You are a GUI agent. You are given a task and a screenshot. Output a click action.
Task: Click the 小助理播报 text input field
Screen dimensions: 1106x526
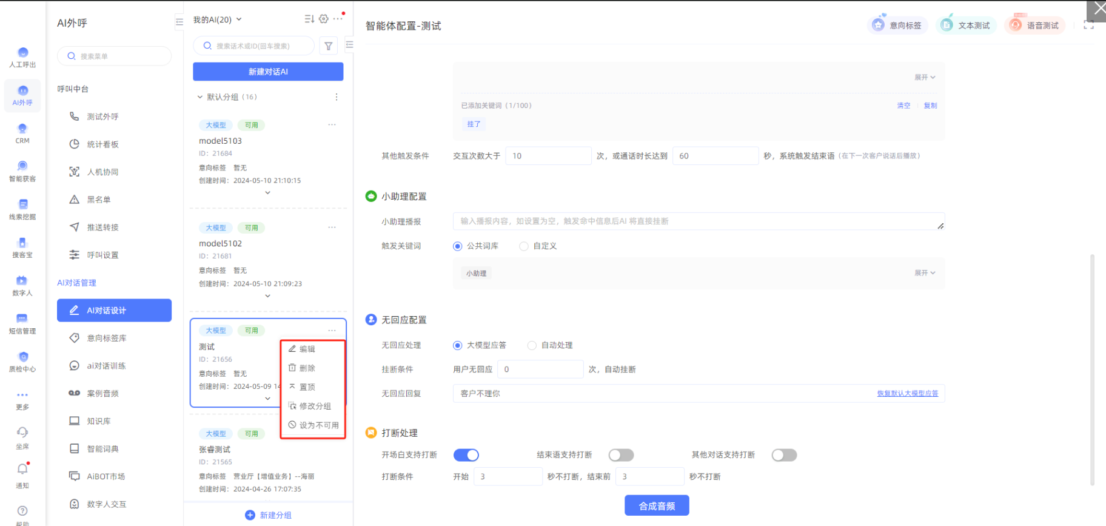(697, 221)
